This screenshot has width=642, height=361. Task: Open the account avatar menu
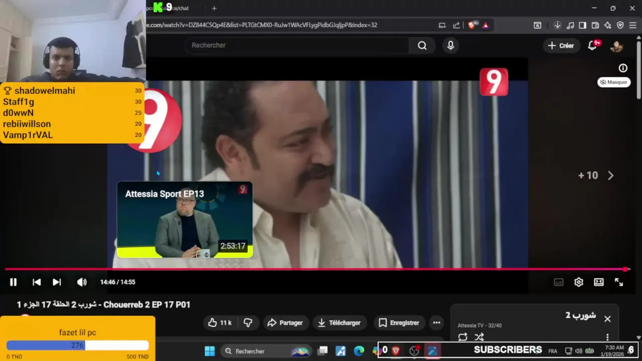(616, 46)
